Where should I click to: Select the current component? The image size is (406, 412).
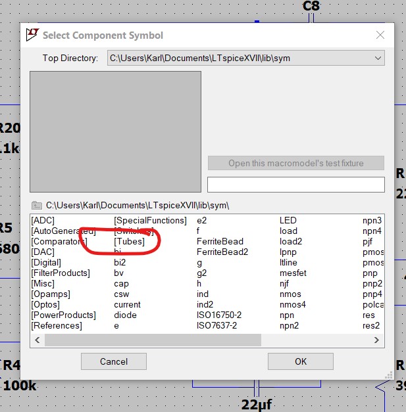tap(128, 304)
